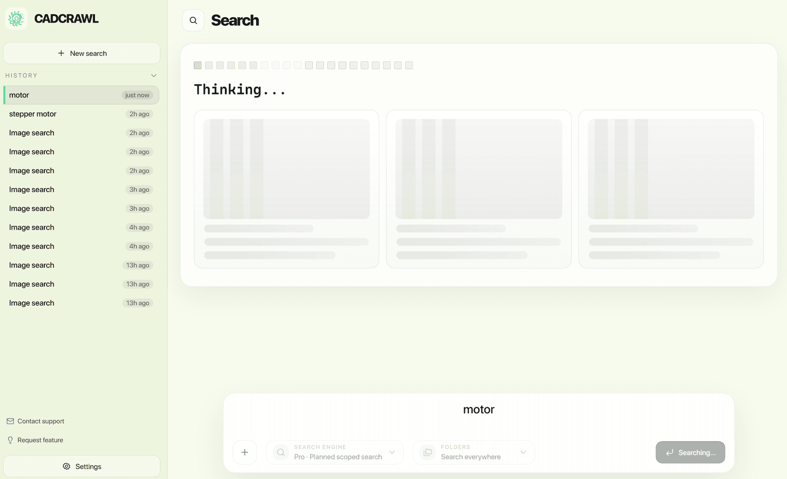Click the CADCRAWL gear logo icon
Image resolution: width=787 pixels, height=479 pixels.
16,19
